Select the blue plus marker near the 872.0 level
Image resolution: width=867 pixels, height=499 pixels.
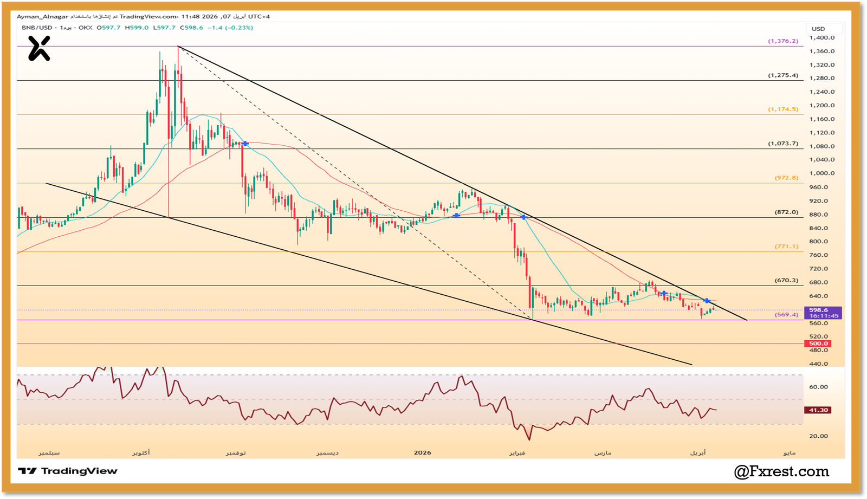(456, 216)
